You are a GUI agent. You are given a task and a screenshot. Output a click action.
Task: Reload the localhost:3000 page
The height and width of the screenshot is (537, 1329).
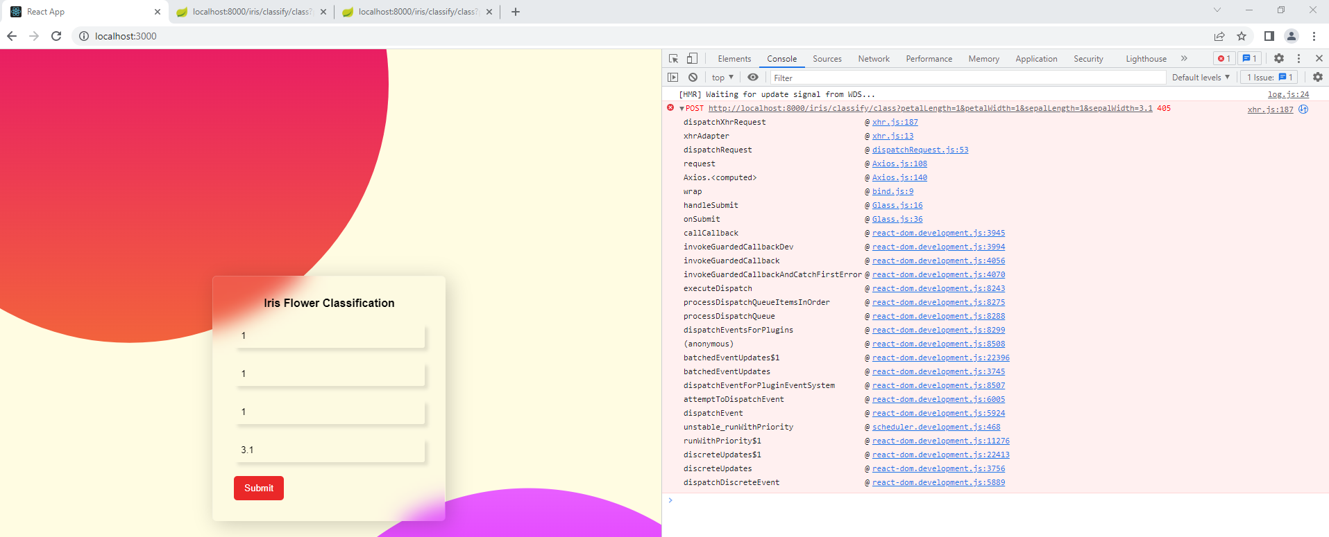click(56, 36)
